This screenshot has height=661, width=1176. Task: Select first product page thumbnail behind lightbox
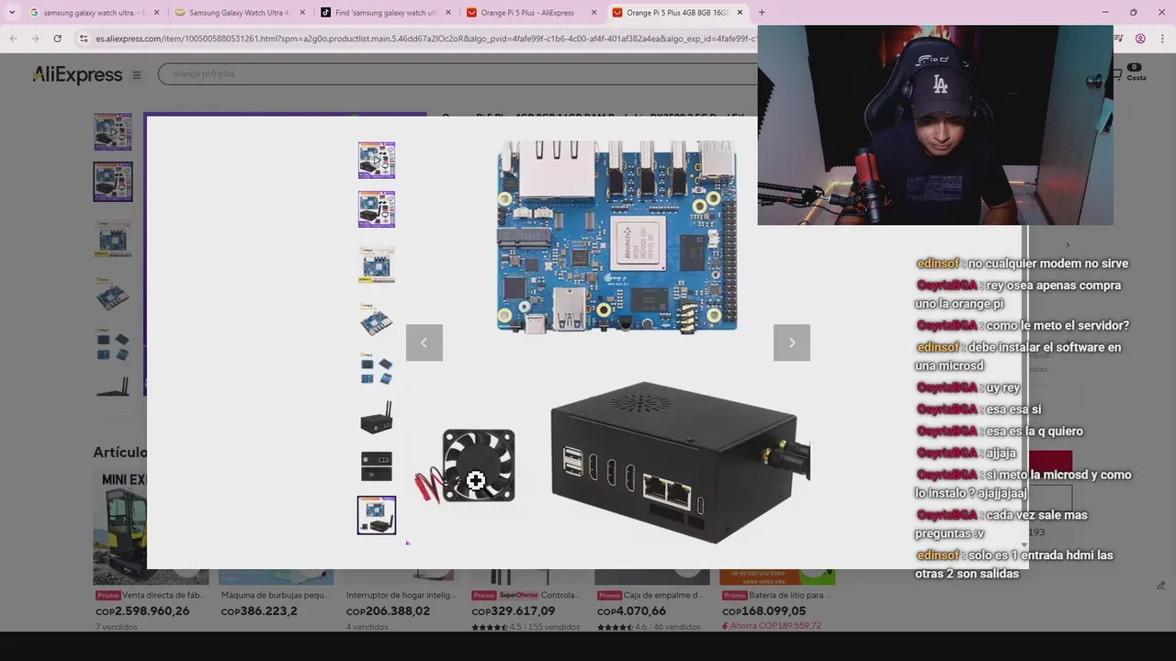[x=113, y=132]
